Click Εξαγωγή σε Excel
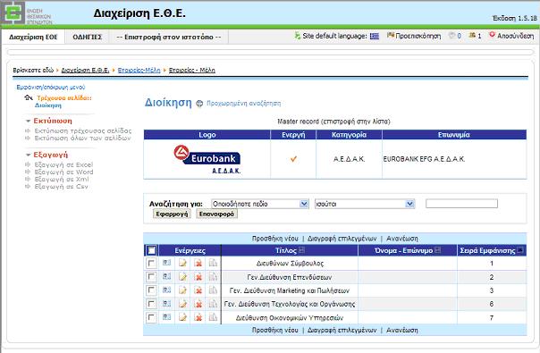The image size is (540, 353). click(x=63, y=165)
